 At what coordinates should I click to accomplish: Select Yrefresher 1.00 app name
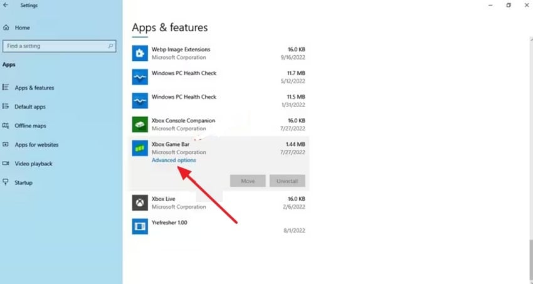pos(169,223)
